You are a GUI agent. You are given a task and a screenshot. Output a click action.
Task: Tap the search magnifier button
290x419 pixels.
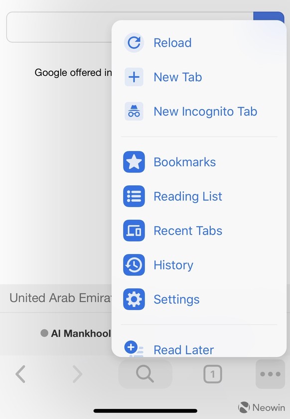tap(145, 374)
